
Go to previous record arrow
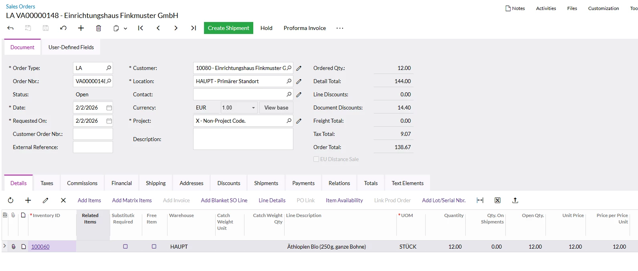[158, 28]
